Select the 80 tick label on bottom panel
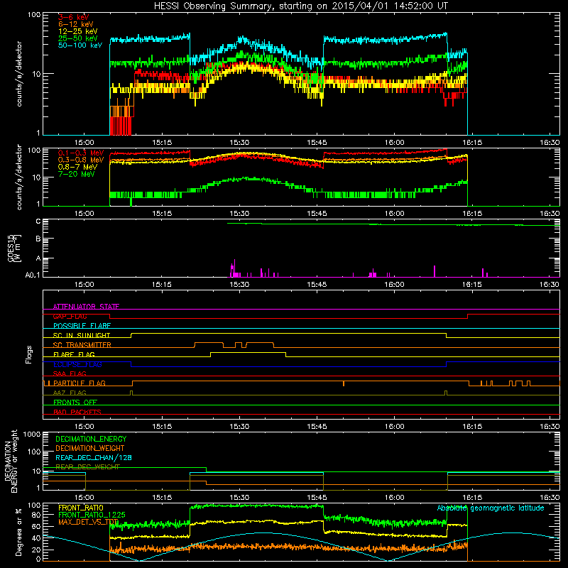The image size is (568, 568). (36, 515)
